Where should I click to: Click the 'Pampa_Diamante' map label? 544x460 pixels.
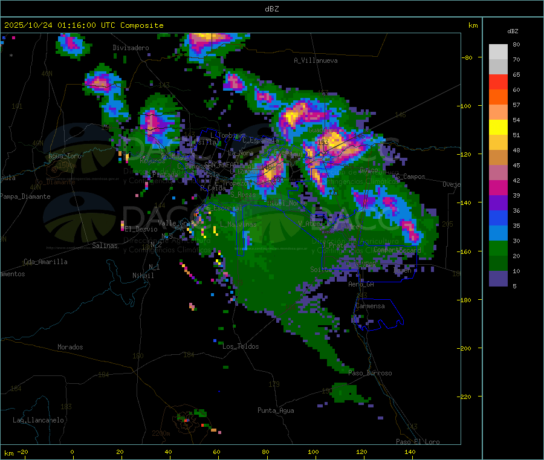25,196
